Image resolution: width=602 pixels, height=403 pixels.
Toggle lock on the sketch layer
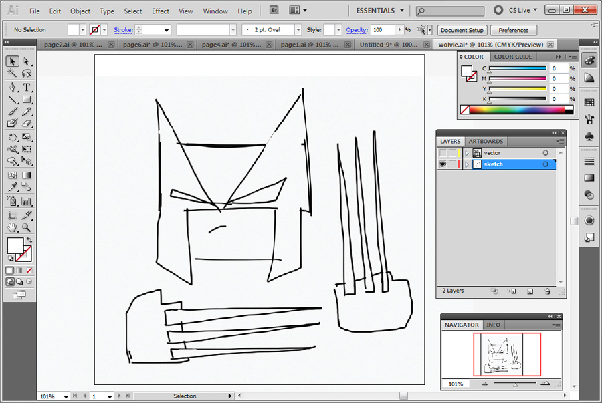click(x=452, y=164)
